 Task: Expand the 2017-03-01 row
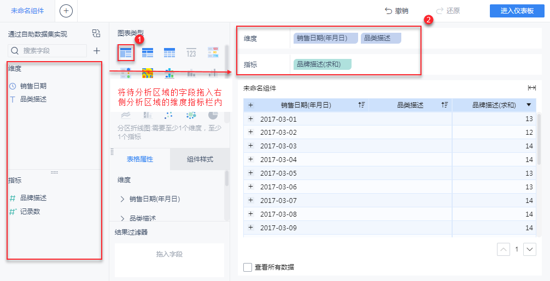coord(251,118)
